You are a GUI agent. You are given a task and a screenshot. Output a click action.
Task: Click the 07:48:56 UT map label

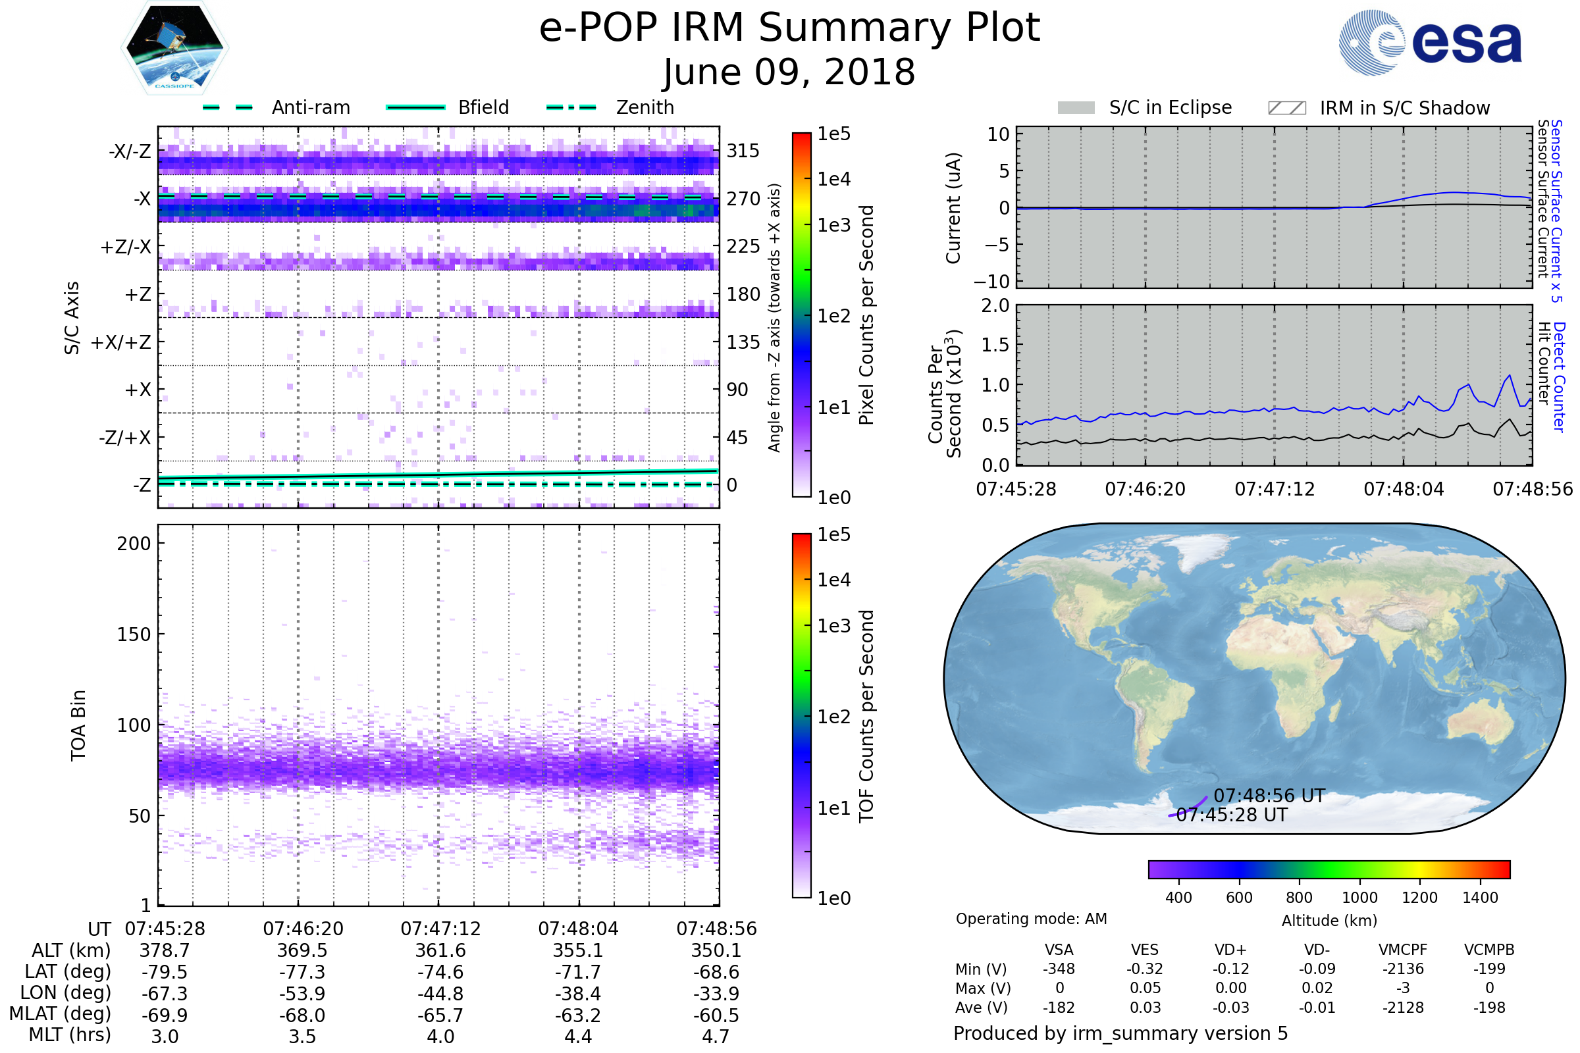(1269, 796)
